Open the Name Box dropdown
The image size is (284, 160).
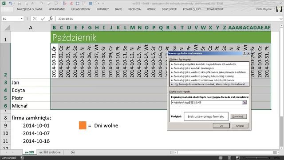click(x=22, y=19)
